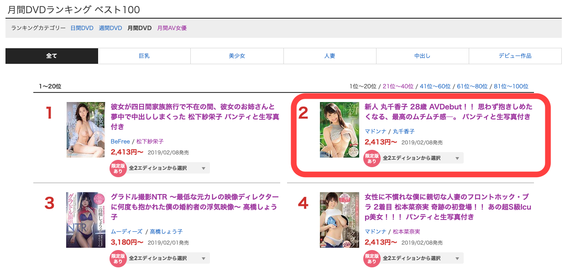Open the rank 1 item cover thumbnail
Image resolution: width=565 pixels, height=271 pixels.
pyautogui.click(x=86, y=130)
